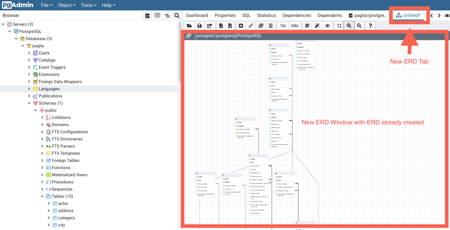This screenshot has height=230, width=450.
Task: Switch to the Dependencies tab
Action: pos(297,15)
